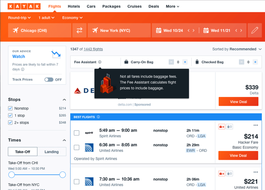Click the Delta airline logo
This screenshot has width=265, height=190.
pos(84,91)
